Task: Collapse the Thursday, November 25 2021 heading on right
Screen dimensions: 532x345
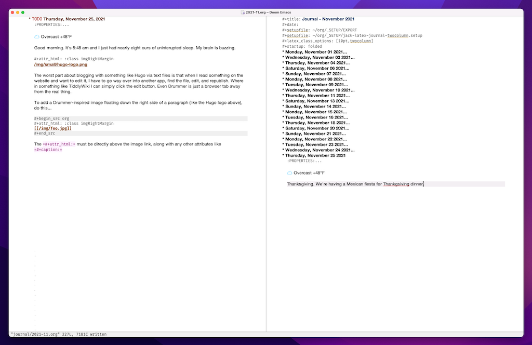Action: 315,155
